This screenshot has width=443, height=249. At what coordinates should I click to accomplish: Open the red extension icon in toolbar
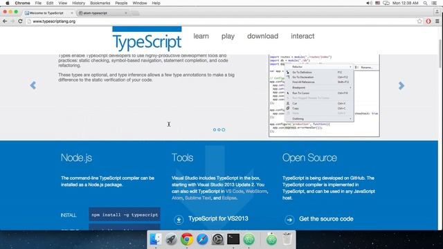(428, 21)
